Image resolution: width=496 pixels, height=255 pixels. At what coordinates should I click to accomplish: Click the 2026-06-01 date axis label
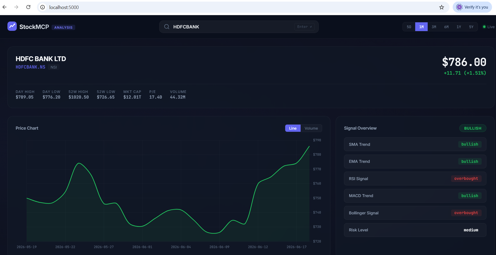[142, 247]
